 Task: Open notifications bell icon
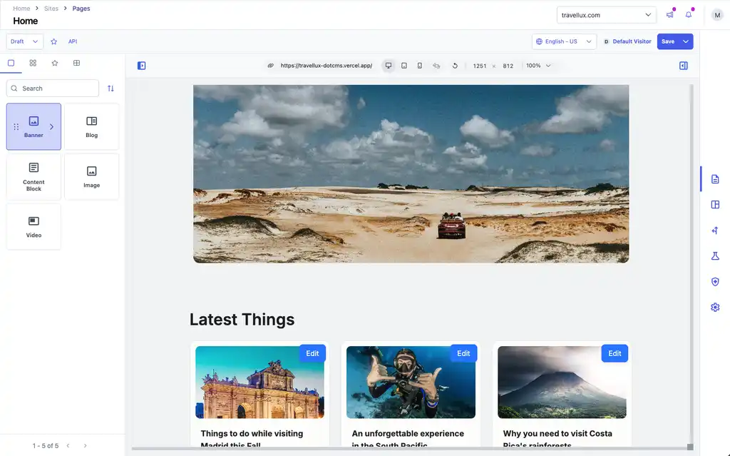pos(689,15)
